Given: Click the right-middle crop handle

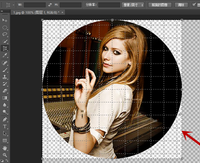Looking at the screenshot, I should coord(182,90).
